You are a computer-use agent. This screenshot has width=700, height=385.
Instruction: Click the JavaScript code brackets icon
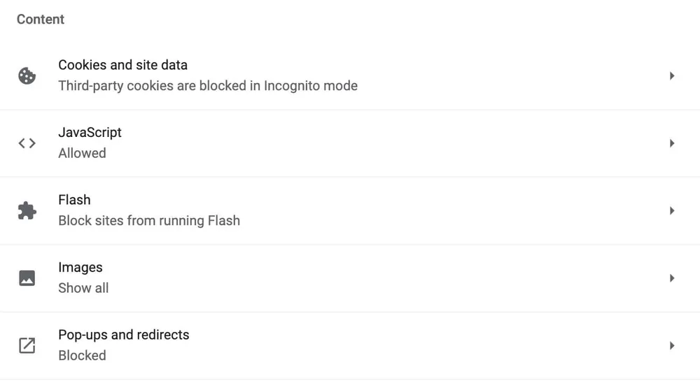click(x=27, y=143)
